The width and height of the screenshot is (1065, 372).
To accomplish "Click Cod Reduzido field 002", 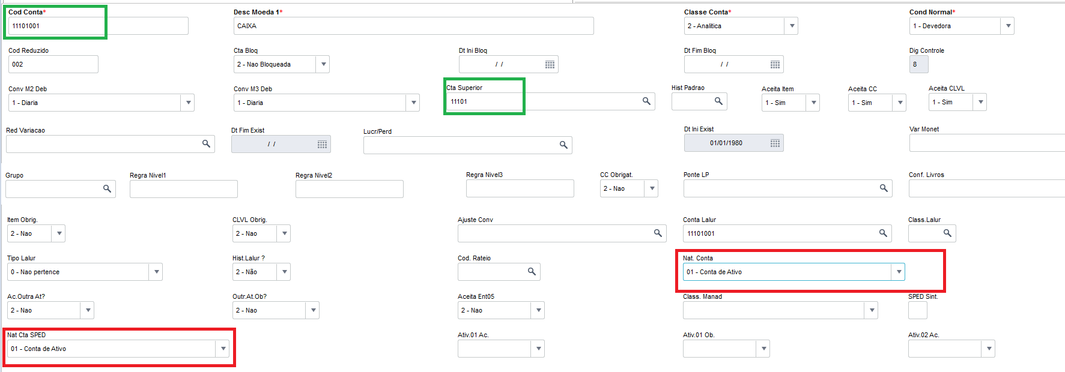I will tap(53, 64).
